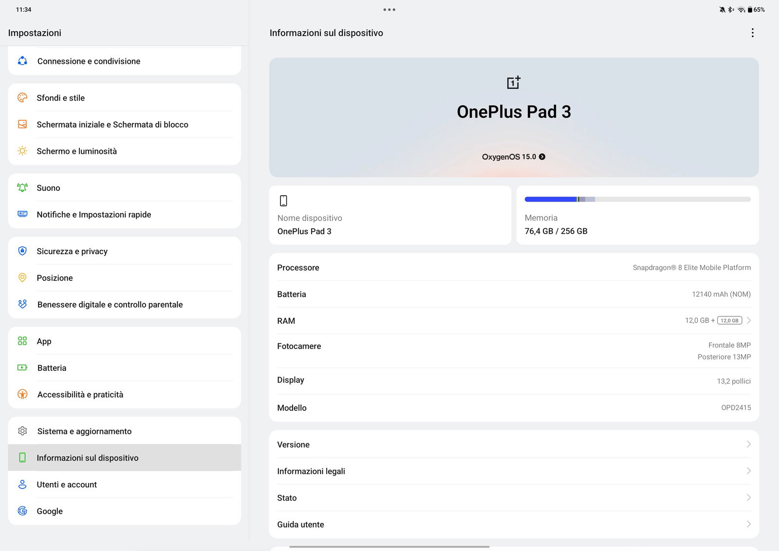Screen dimensions: 779x551
Task: Open Sfondi e stile settings
Action: click(125, 97)
